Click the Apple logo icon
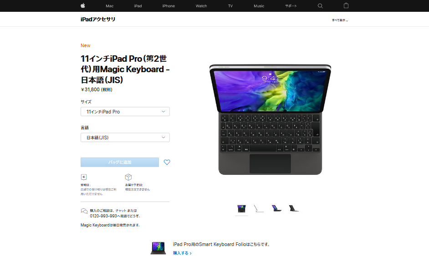The width and height of the screenshot is (429, 256). (x=83, y=6)
